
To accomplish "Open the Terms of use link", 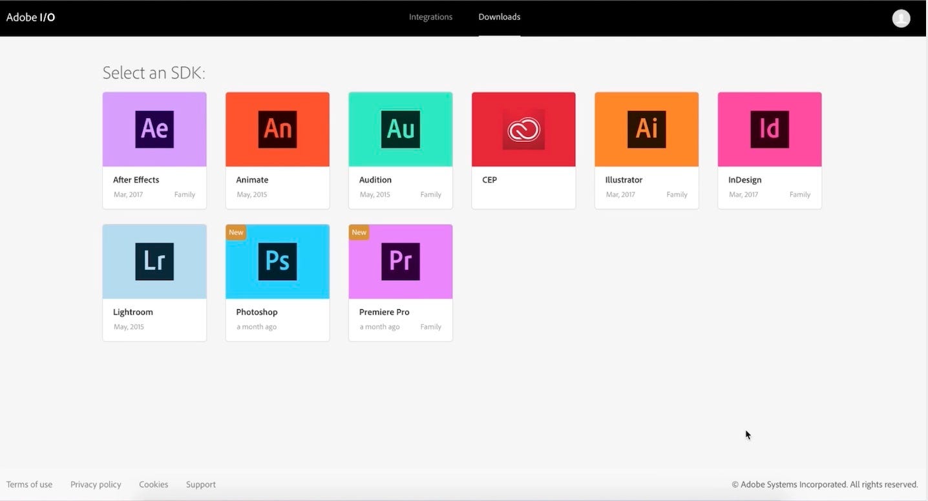I will pos(29,484).
